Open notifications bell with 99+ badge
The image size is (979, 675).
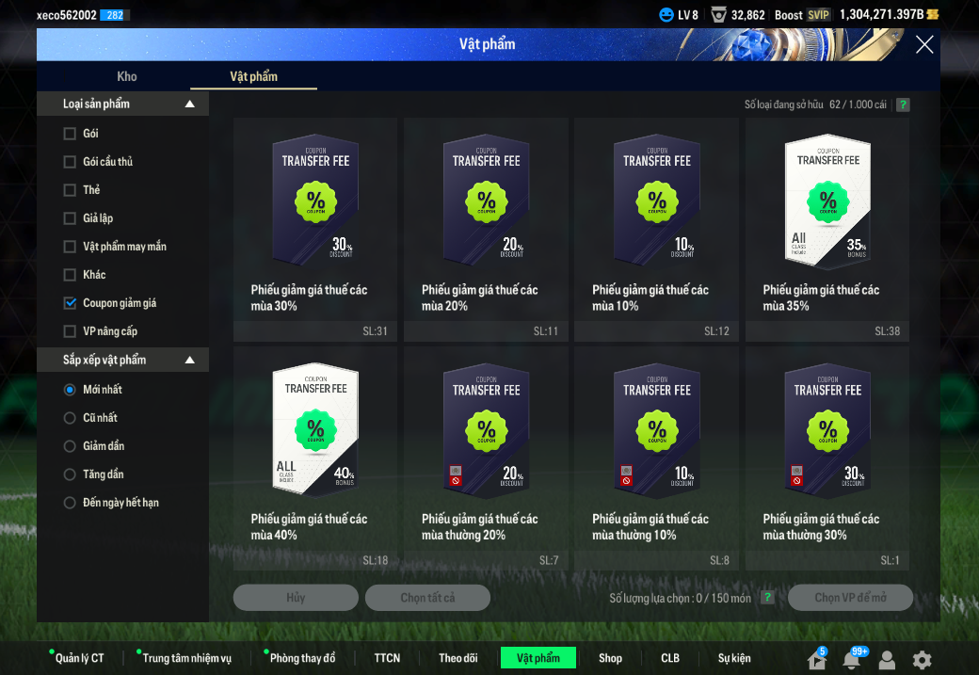point(851,660)
